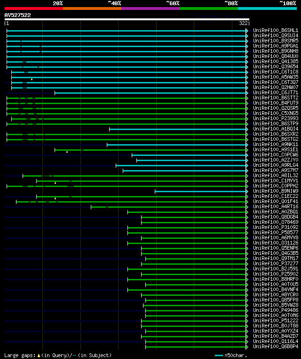This screenshot has height=359, width=301.
Task: Select label UniRef100_B0JT88
Action: click(x=276, y=326)
